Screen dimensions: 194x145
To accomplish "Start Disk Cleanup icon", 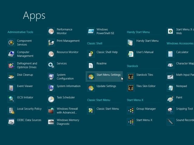I will [11, 76].
